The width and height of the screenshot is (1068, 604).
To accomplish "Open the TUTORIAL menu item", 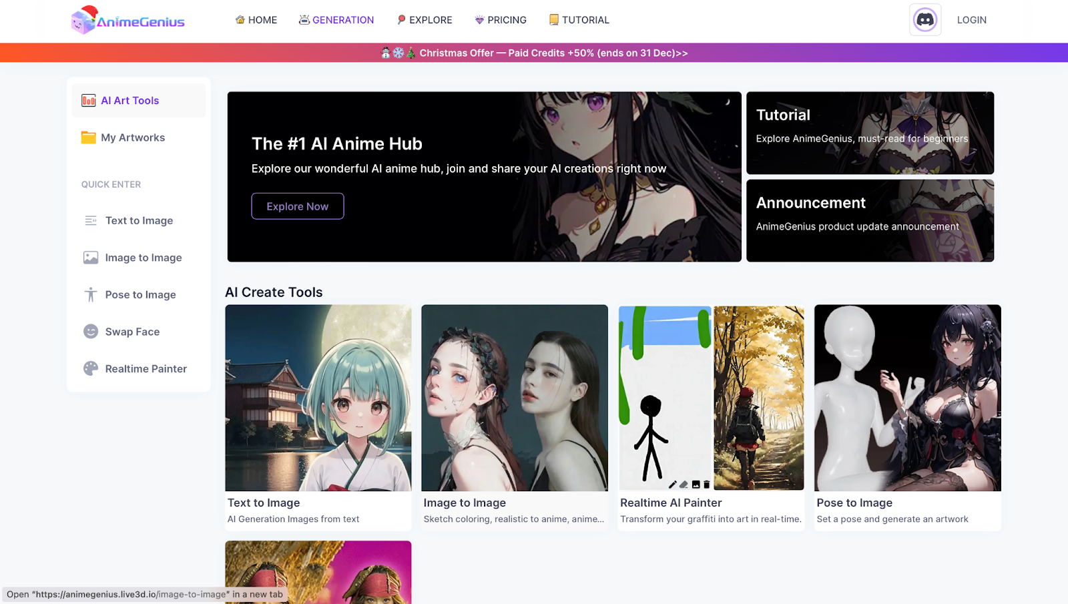I will [579, 20].
